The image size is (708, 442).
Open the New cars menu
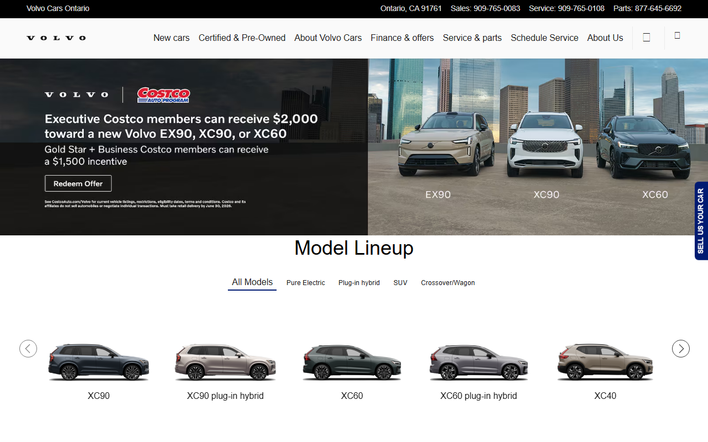point(171,38)
